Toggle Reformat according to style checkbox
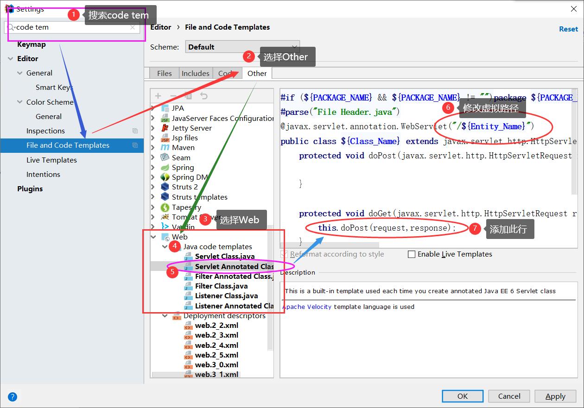Viewport: 584px width, 408px height. (x=284, y=254)
